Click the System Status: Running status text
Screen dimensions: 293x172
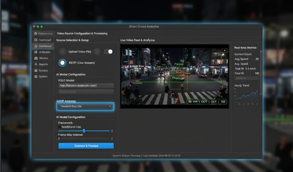(x=126, y=156)
